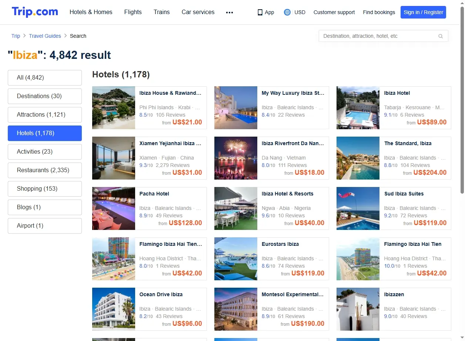Open Montesol Experimental hotel photo

(236, 309)
